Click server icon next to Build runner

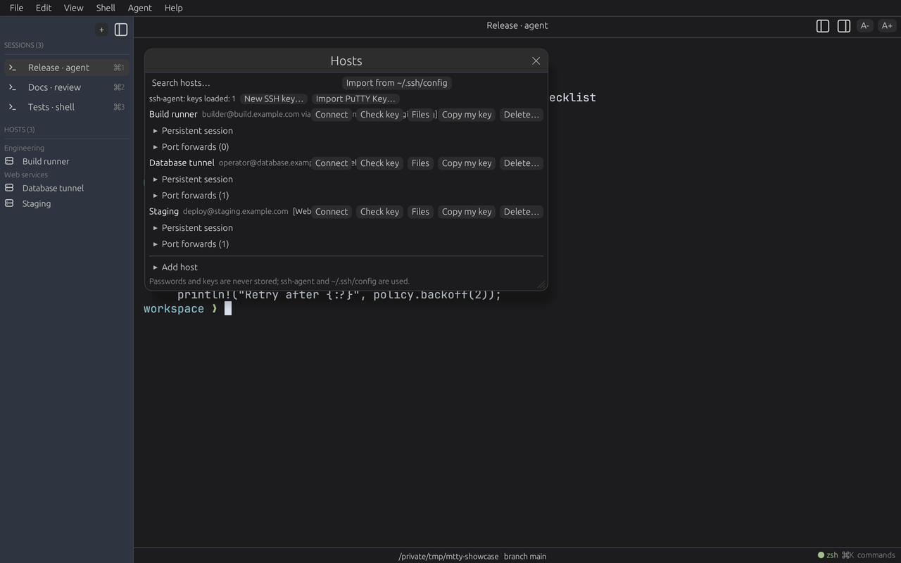pyautogui.click(x=9, y=161)
